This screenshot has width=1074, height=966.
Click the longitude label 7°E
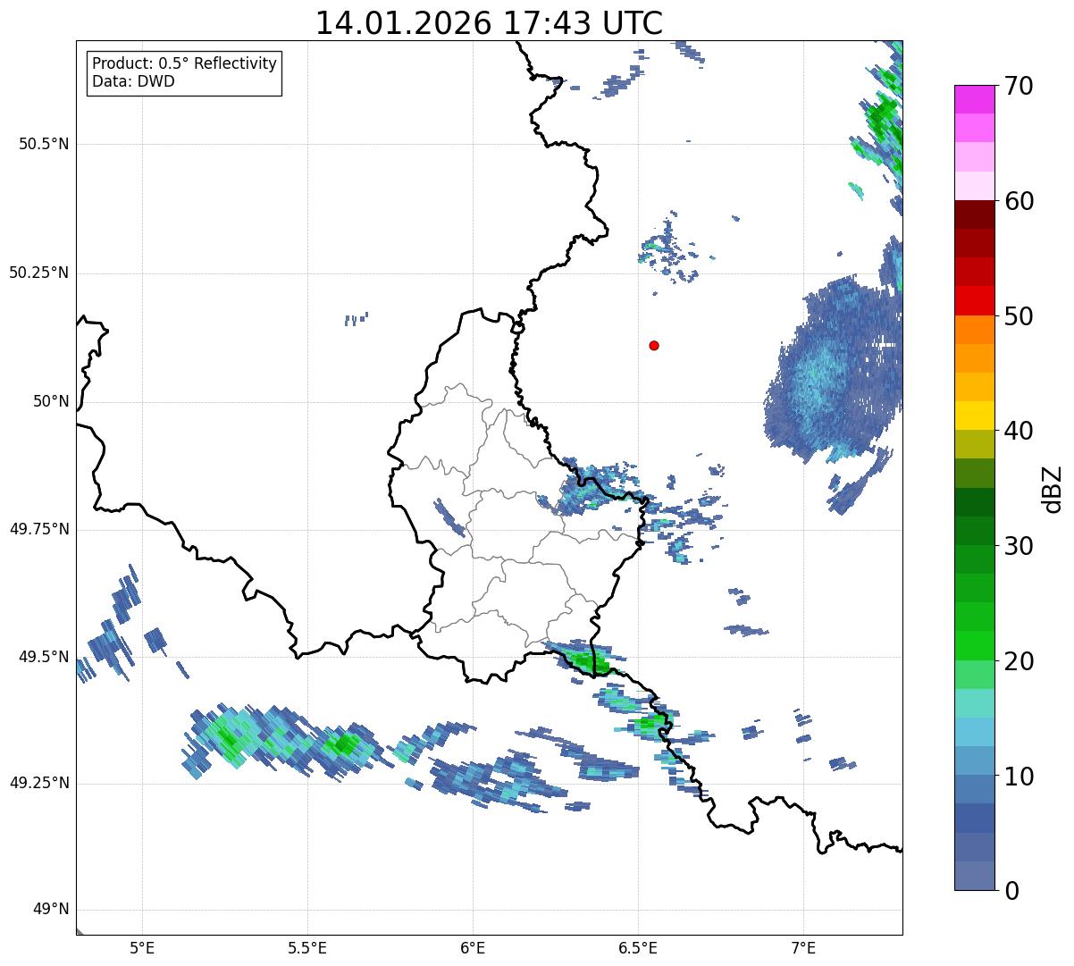(x=803, y=947)
